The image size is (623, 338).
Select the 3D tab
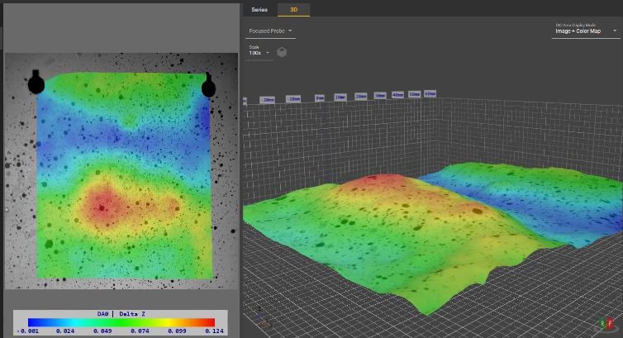pyautogui.click(x=293, y=10)
